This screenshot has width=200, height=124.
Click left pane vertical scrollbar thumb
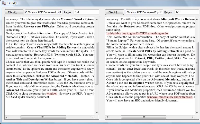click(97, 63)
